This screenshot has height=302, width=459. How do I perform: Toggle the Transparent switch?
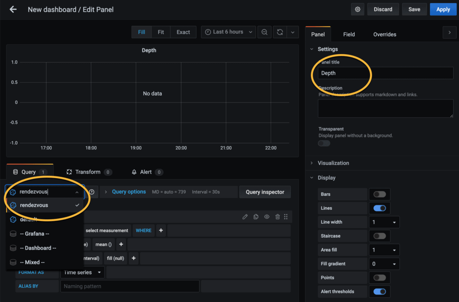point(324,144)
